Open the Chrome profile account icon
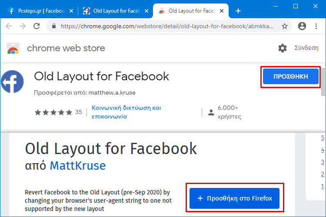The image size is (326, 217). pos(302,26)
